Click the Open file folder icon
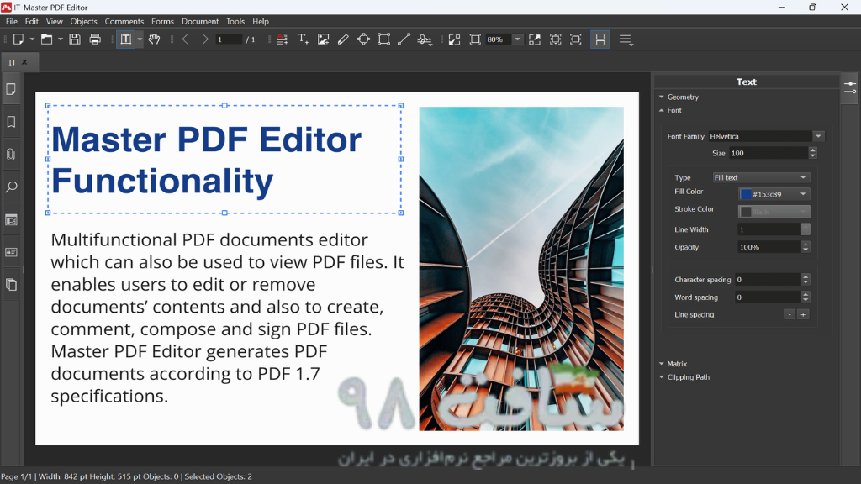This screenshot has height=484, width=861. pyautogui.click(x=47, y=39)
